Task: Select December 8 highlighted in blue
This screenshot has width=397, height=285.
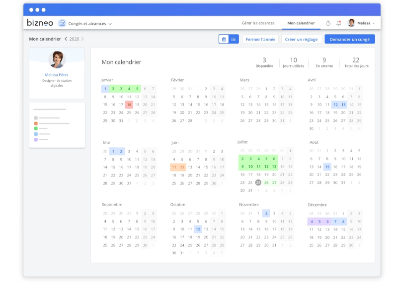Action: (343, 222)
